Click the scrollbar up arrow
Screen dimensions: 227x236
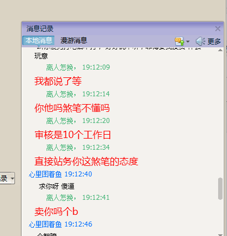click(220, 50)
